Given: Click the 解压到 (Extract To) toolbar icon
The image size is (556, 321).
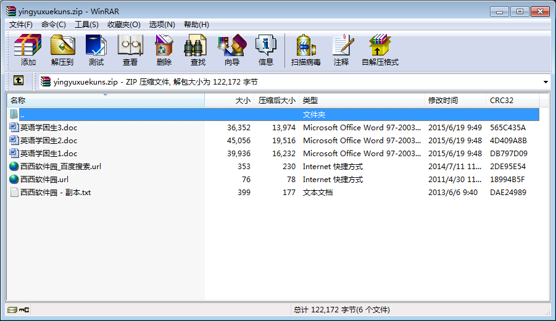Looking at the screenshot, I should 62,46.
